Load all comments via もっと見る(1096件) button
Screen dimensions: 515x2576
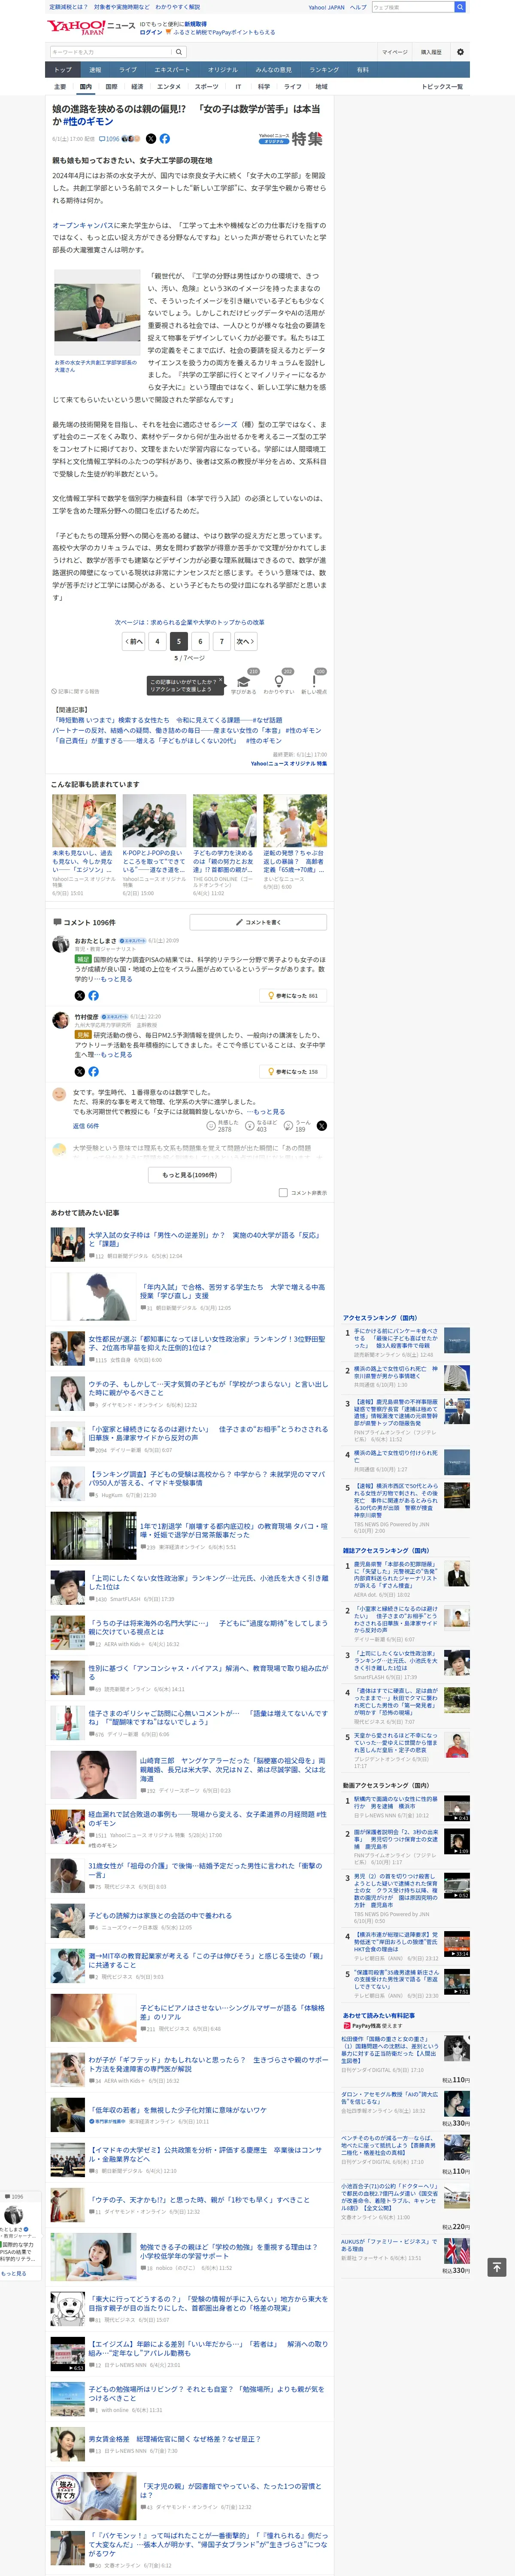[190, 1175]
